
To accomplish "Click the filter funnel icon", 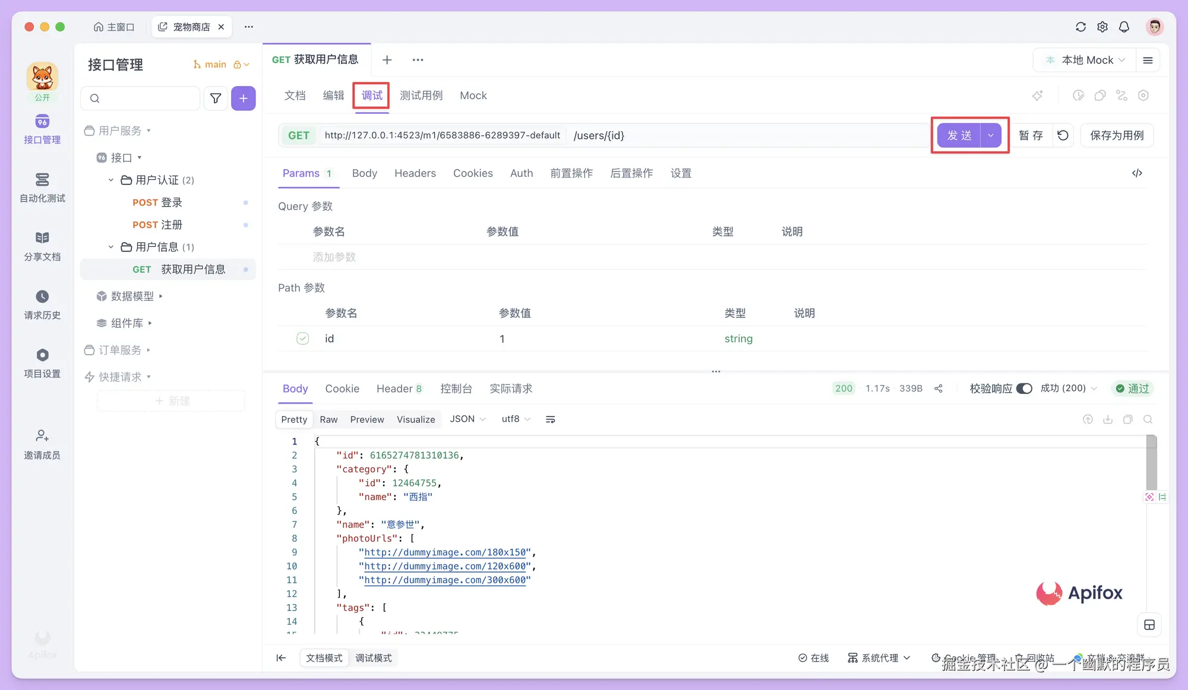I will click(216, 98).
